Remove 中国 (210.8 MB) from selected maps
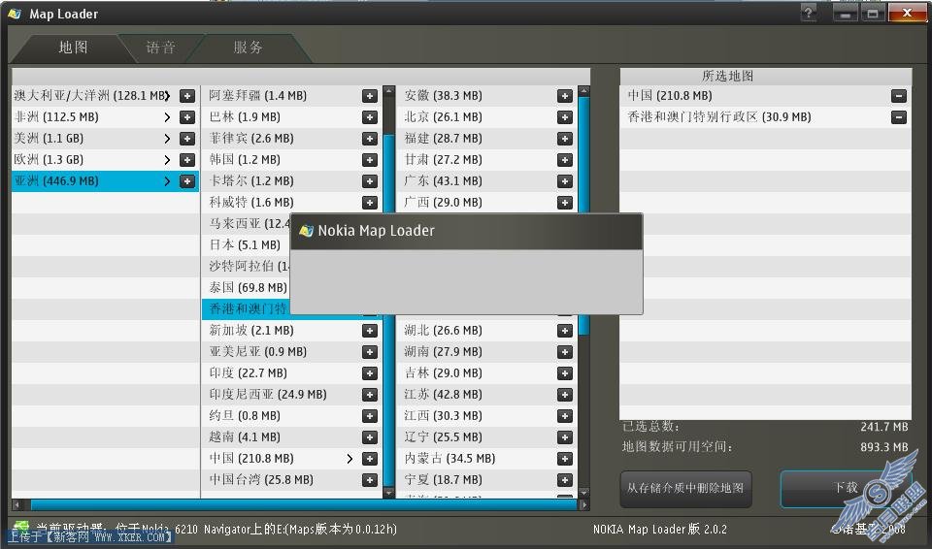932x549 pixels. (x=899, y=96)
